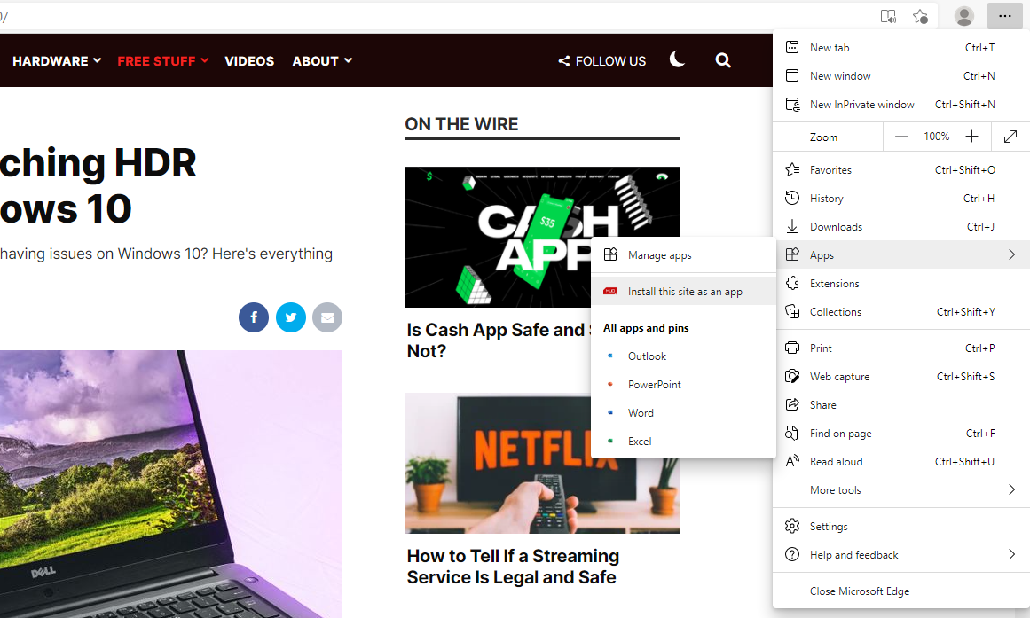The width and height of the screenshot is (1030, 618).
Task: Click the Favorites star-list icon in menu
Action: tap(792, 169)
